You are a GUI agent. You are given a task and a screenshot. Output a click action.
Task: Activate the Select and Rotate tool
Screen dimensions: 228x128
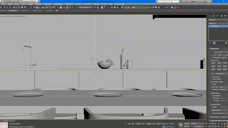[x=37, y=7]
